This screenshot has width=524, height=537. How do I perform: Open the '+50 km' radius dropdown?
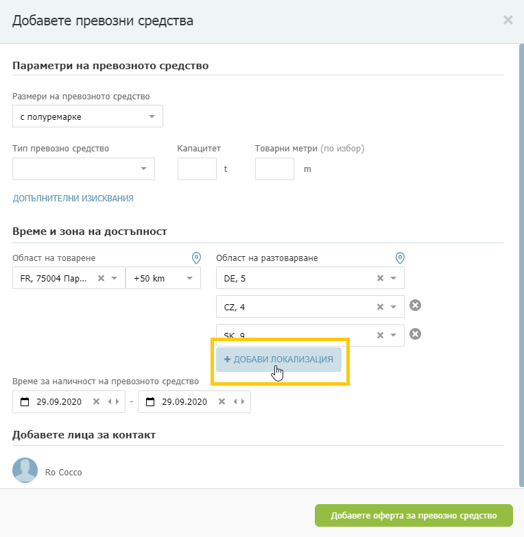pos(163,278)
